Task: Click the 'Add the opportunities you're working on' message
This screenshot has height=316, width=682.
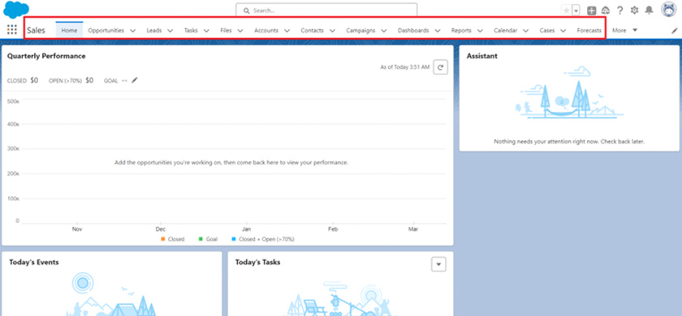Action: click(231, 163)
